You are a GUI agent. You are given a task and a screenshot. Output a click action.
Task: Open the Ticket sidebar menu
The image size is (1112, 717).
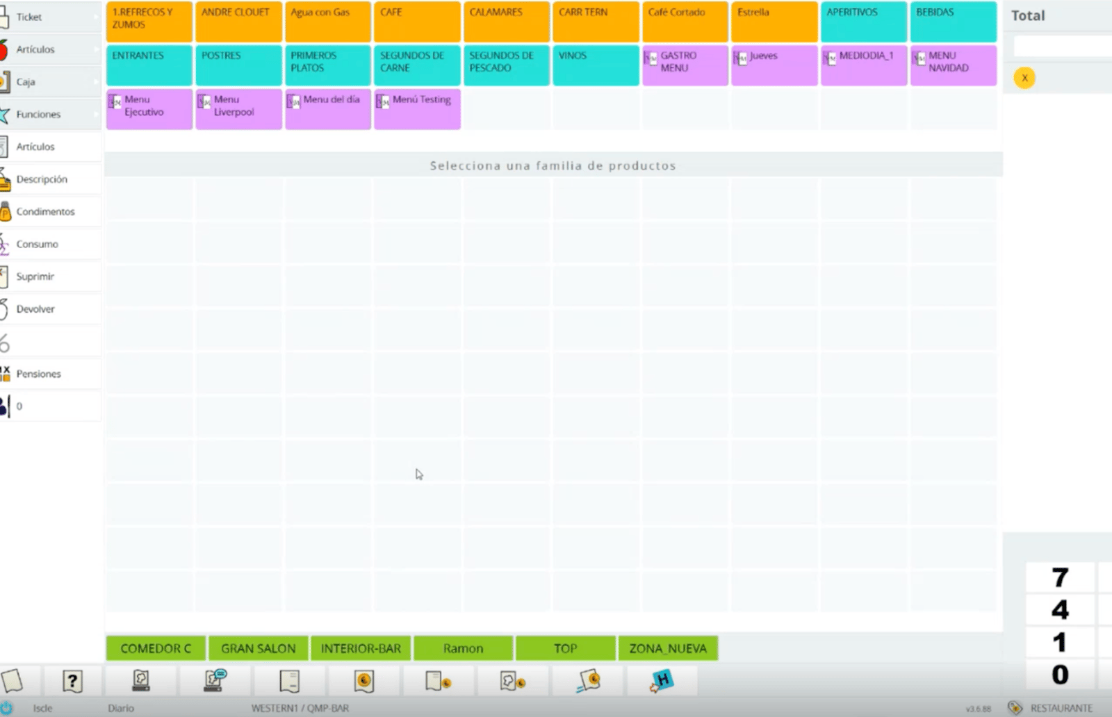(51, 17)
